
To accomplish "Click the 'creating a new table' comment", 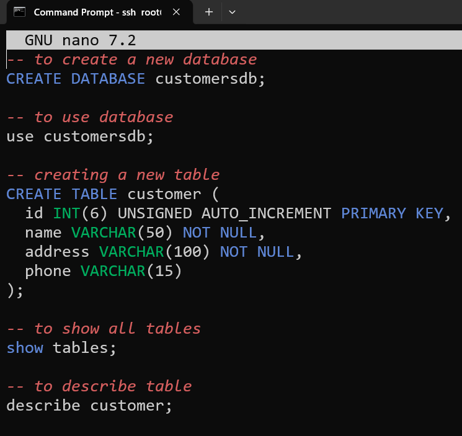I will [x=126, y=175].
